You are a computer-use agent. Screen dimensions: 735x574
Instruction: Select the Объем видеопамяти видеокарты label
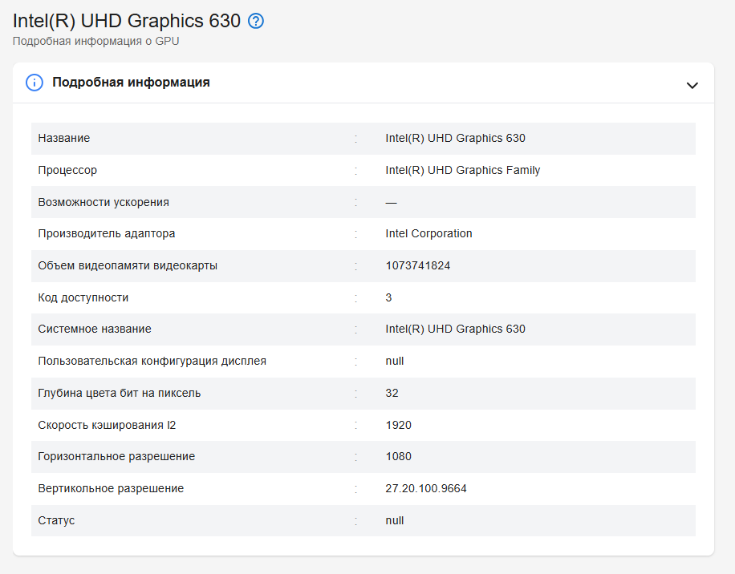point(128,265)
